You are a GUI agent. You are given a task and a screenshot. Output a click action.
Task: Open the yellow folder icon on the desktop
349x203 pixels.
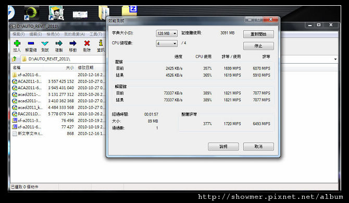[104, 13]
